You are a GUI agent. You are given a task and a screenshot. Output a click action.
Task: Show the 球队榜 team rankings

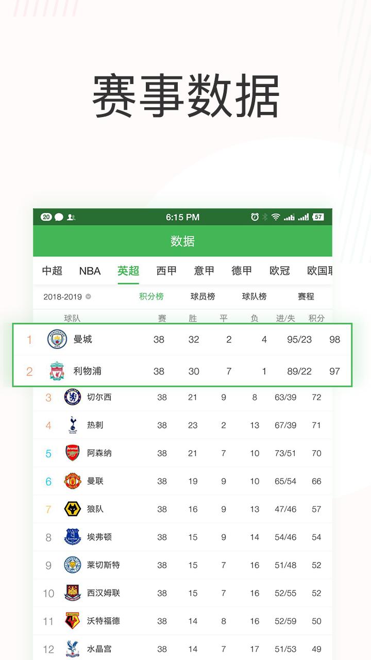[255, 296]
